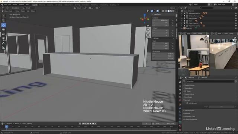The height and width of the screenshot is (134, 238).
Task: Activate the Scale tool
Action: [x=3, y=34]
